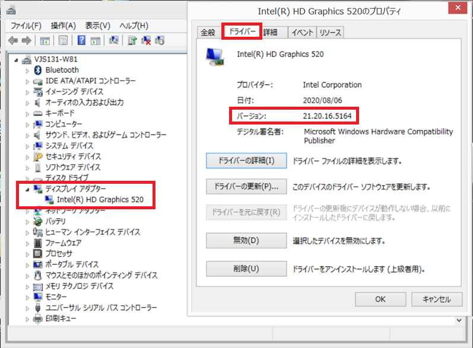Click the Intel Corporation provider text
The width and height of the screenshot is (473, 348).
coord(332,85)
